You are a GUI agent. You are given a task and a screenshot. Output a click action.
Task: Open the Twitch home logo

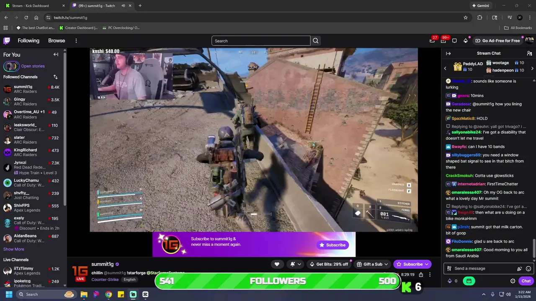coord(7,41)
